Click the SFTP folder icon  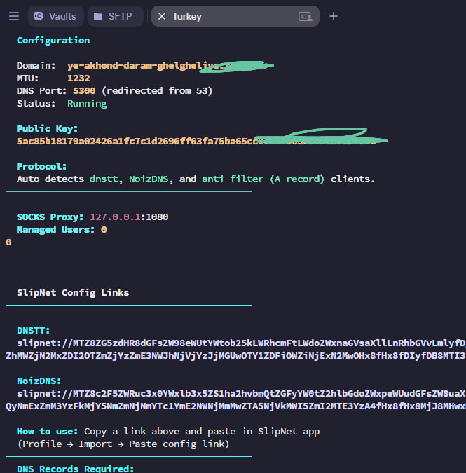[x=98, y=16]
